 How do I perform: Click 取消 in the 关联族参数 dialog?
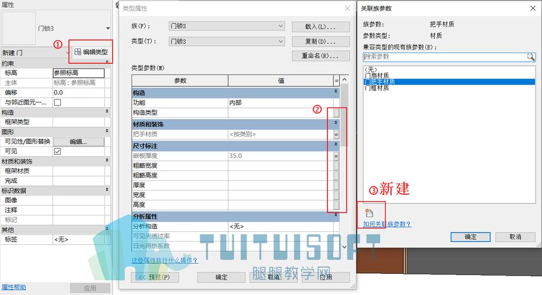coord(515,237)
